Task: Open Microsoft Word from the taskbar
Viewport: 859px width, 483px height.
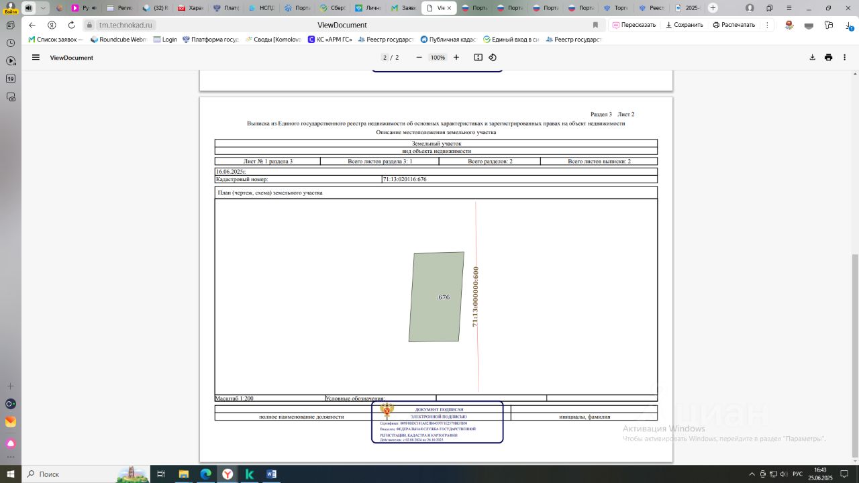Action: point(271,474)
